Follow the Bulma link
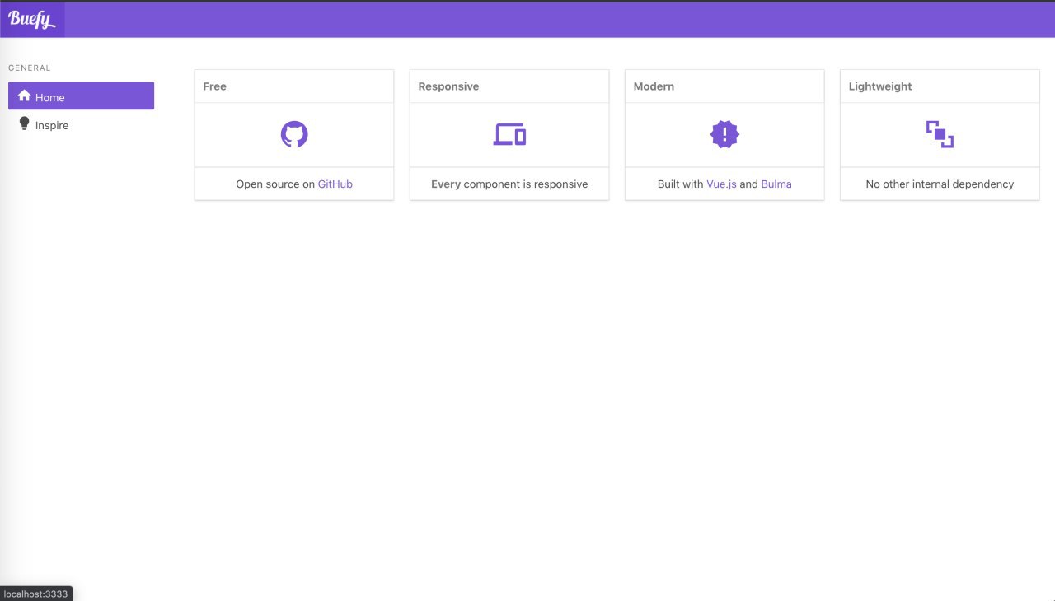 776,184
